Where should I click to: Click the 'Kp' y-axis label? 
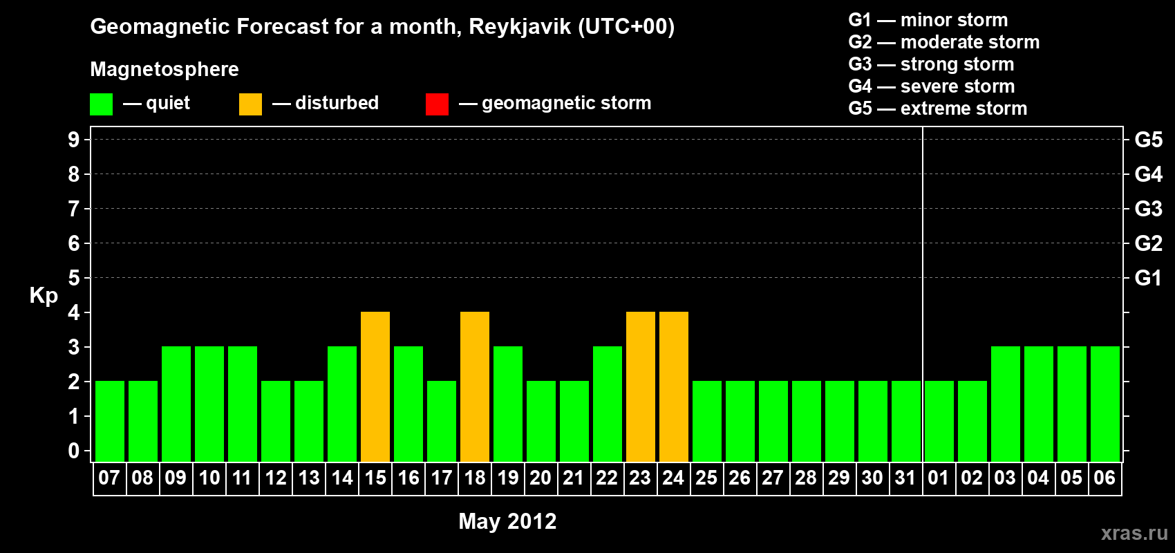[44, 296]
